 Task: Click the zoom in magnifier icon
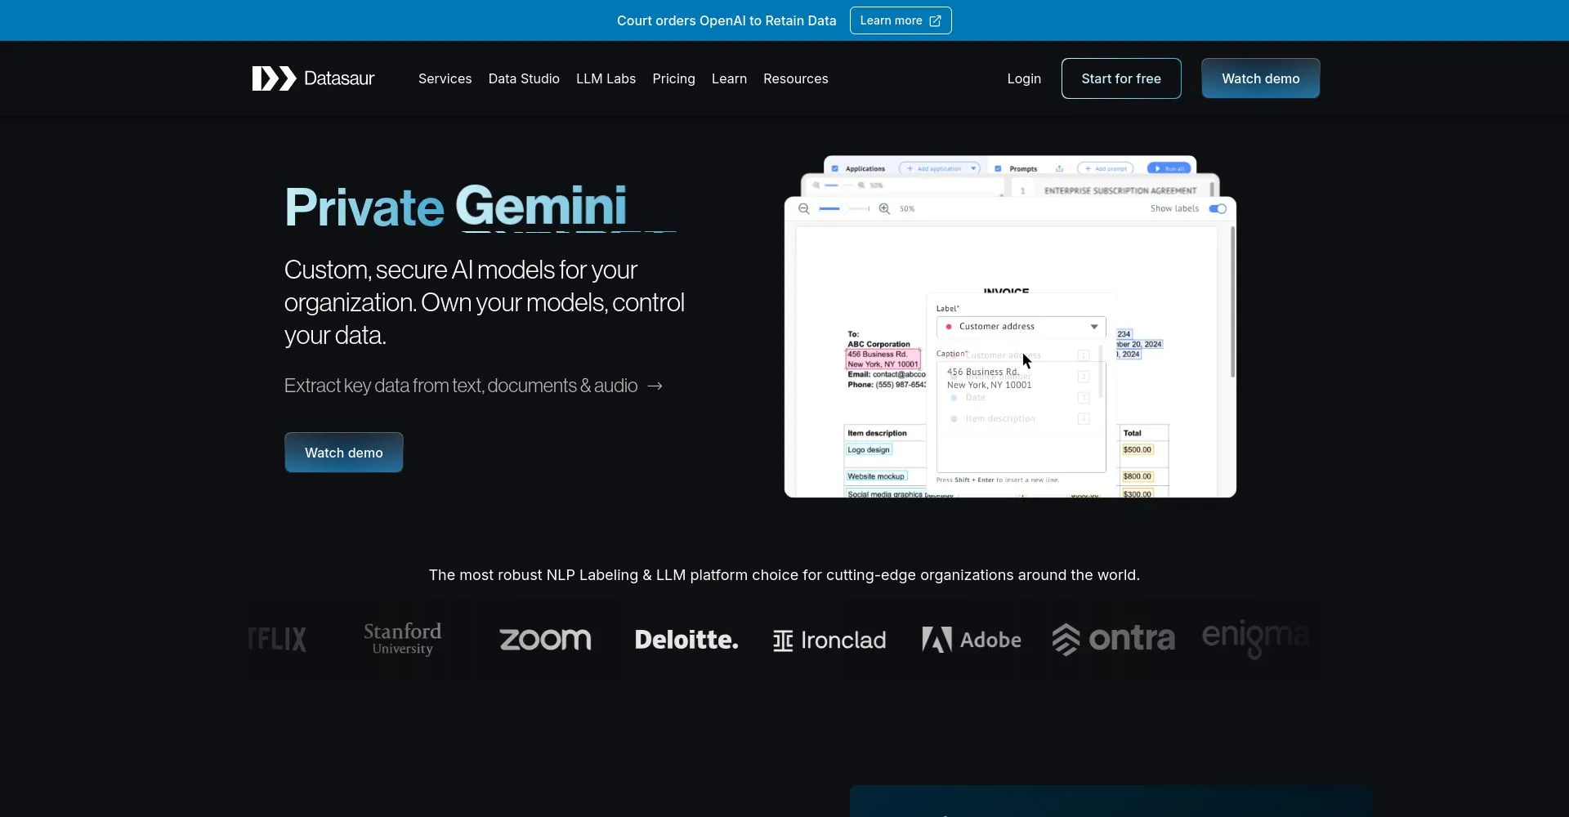tap(884, 209)
